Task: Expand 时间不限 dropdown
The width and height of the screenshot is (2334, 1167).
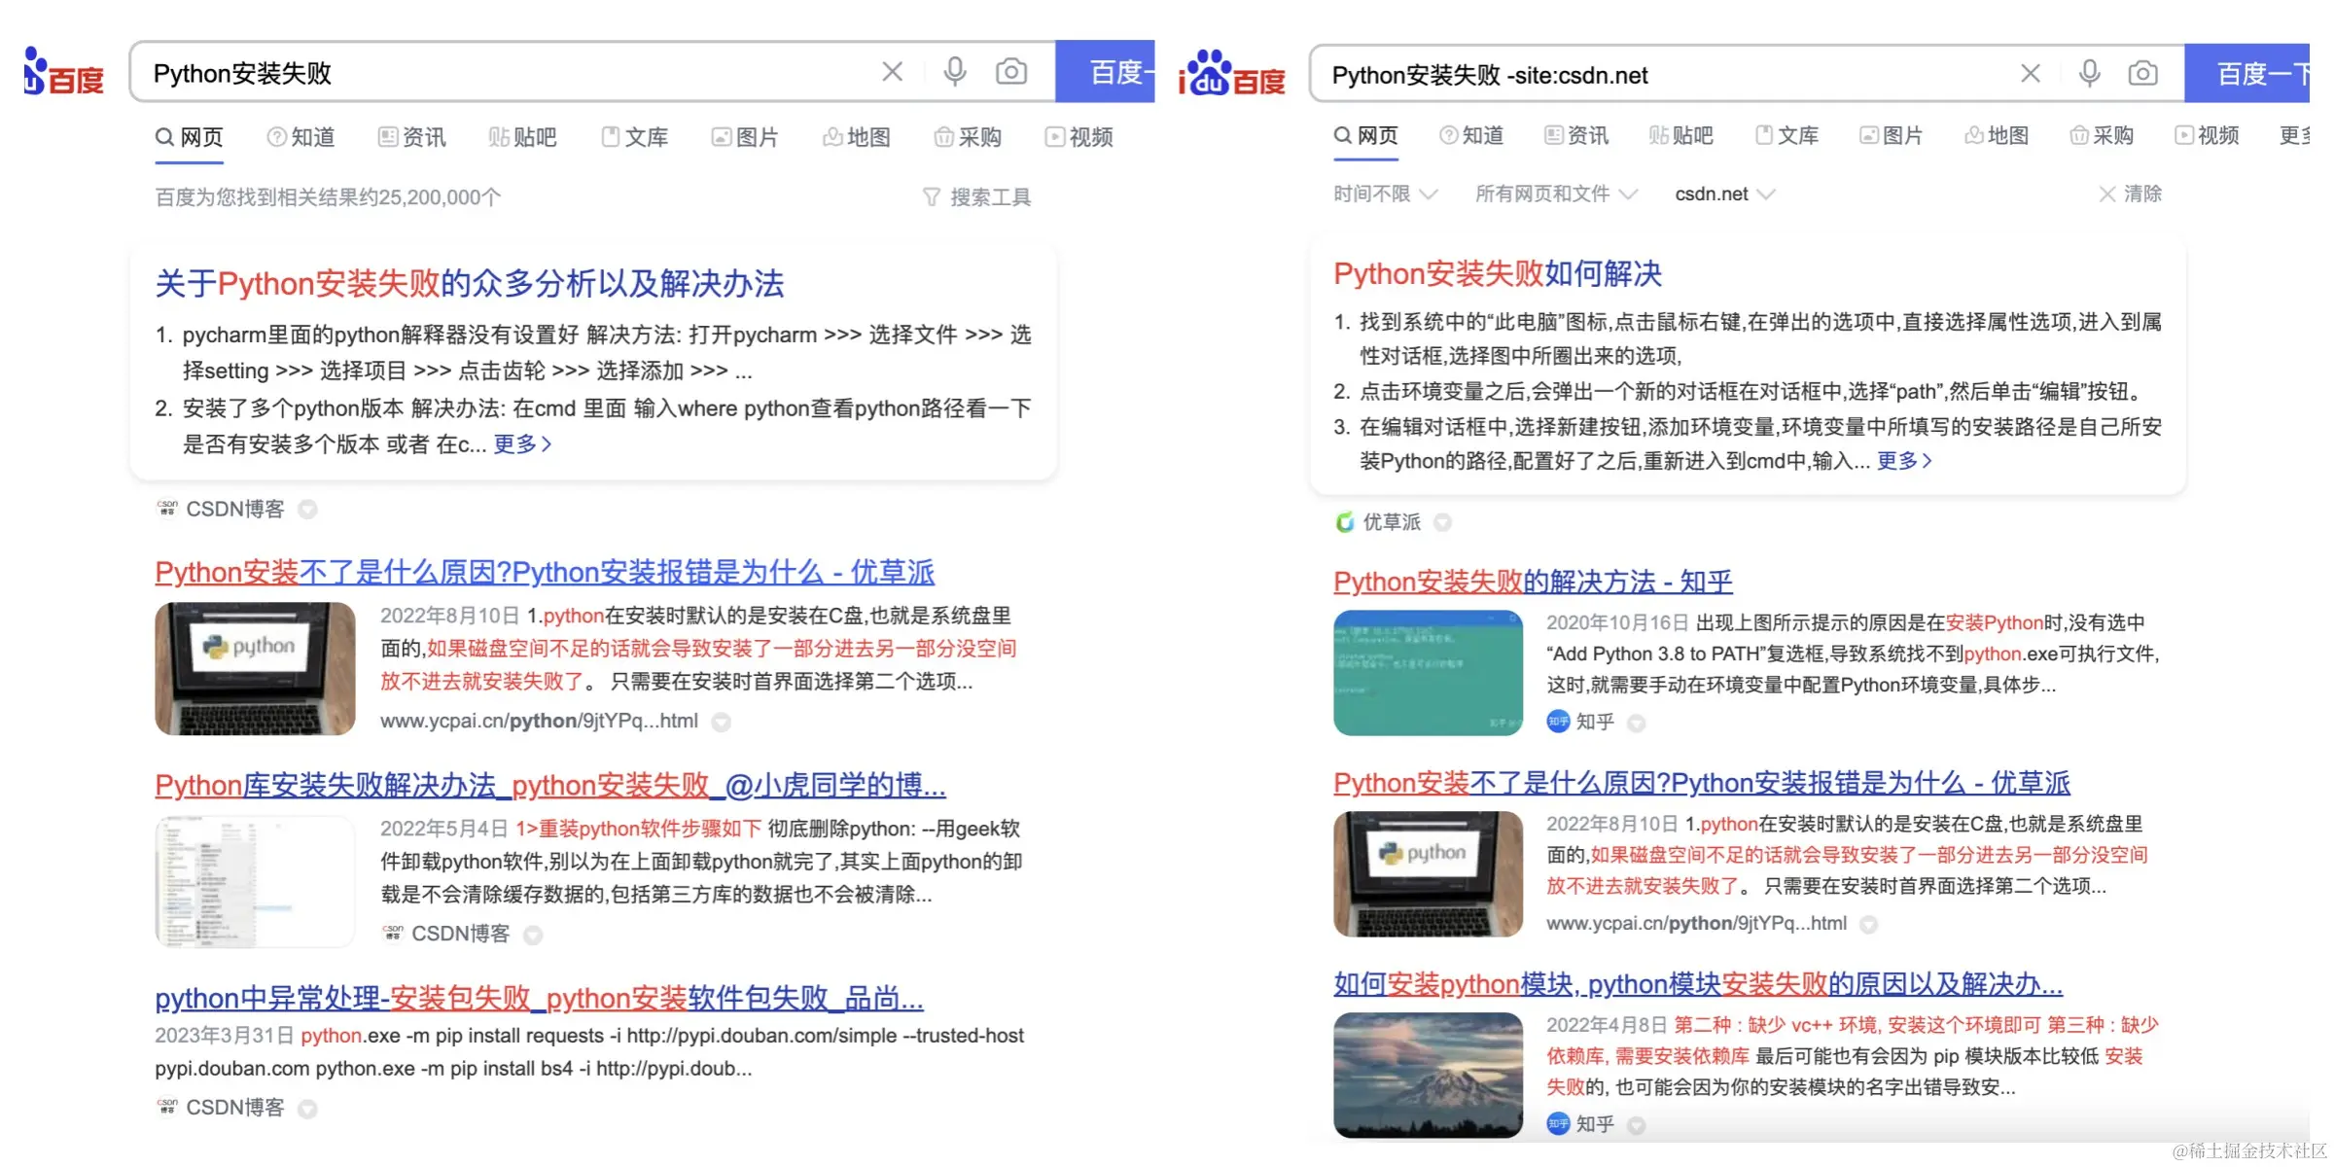Action: pyautogui.click(x=1385, y=194)
